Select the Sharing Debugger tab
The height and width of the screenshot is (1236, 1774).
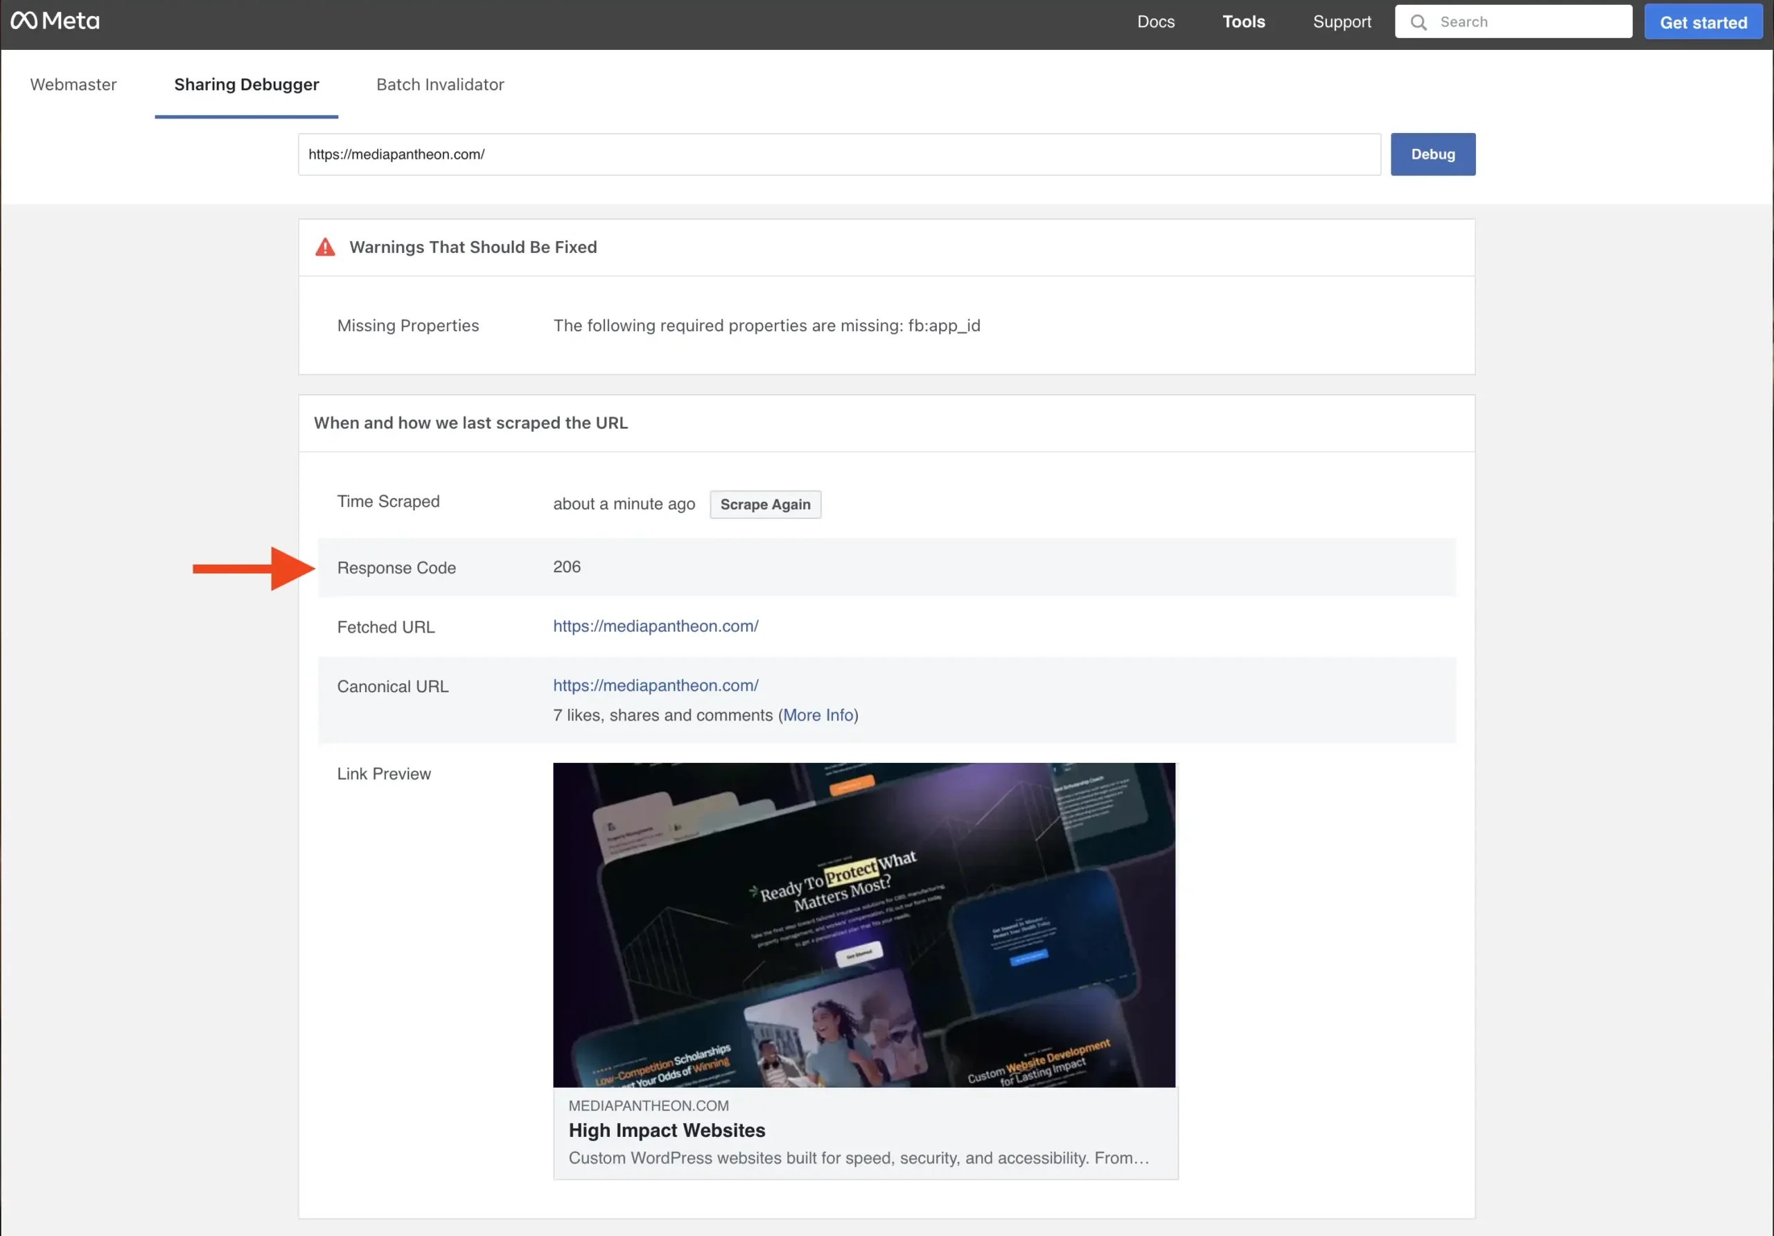247,85
